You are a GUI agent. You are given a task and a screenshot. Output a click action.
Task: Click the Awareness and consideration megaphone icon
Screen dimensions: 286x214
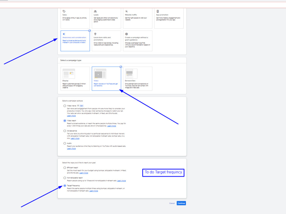click(64, 34)
